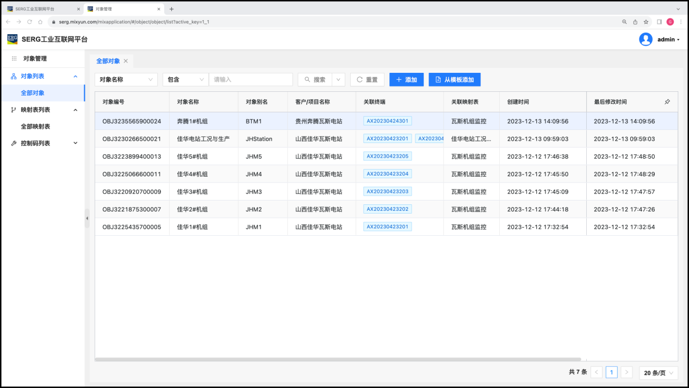Click the SERG platform logo
Screen dimensions: 689x388
[x=12, y=39]
